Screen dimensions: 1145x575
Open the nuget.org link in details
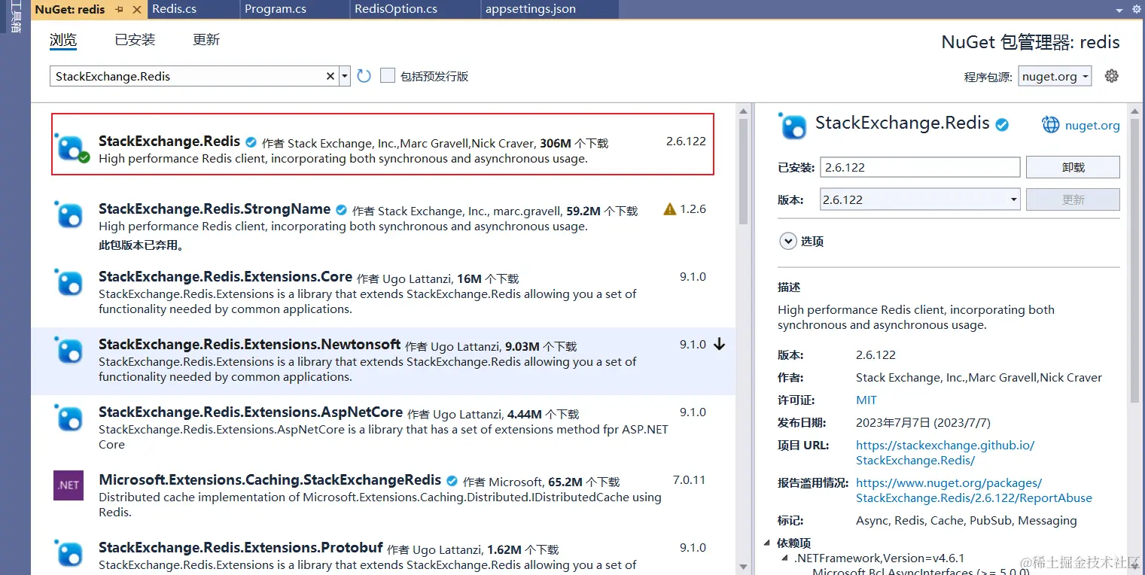tap(1092, 126)
